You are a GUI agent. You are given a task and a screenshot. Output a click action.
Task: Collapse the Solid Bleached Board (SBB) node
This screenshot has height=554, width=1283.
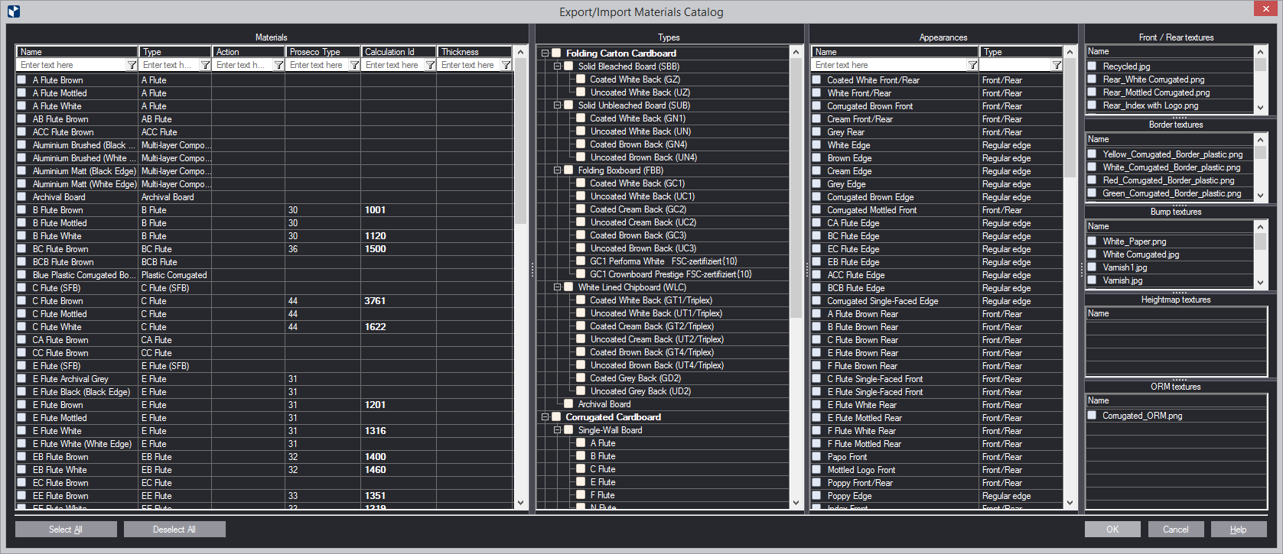click(x=558, y=66)
